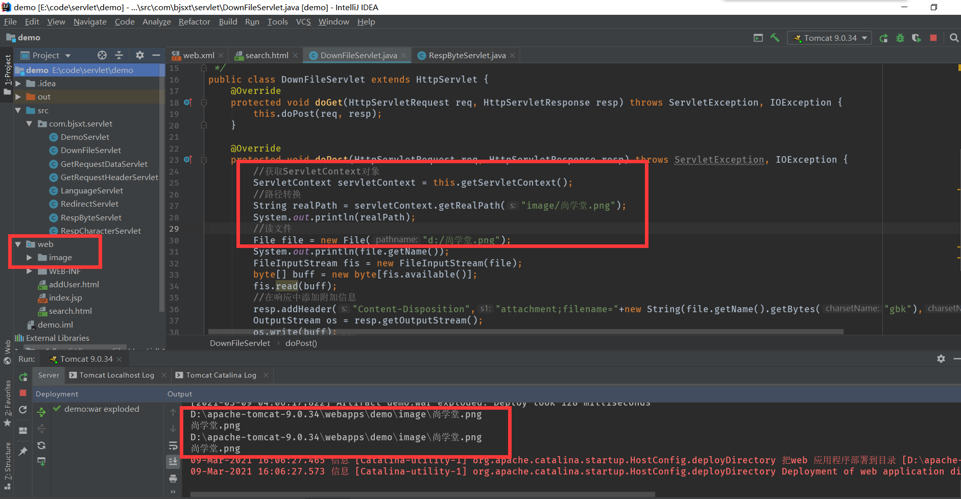Toggle soft-wrap icon in Output toolbar
This screenshot has height=499, width=961.
tap(173, 445)
